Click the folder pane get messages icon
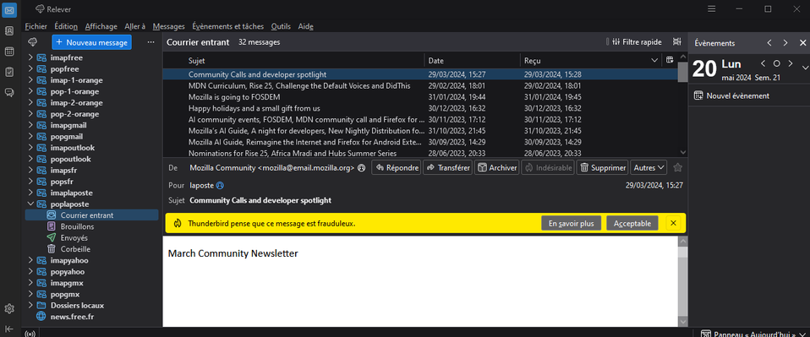Screen dimensions: 810x337 32,41
